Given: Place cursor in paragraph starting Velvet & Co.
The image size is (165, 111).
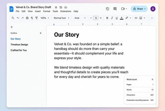Looking at the screenshot, I should tap(89, 51).
